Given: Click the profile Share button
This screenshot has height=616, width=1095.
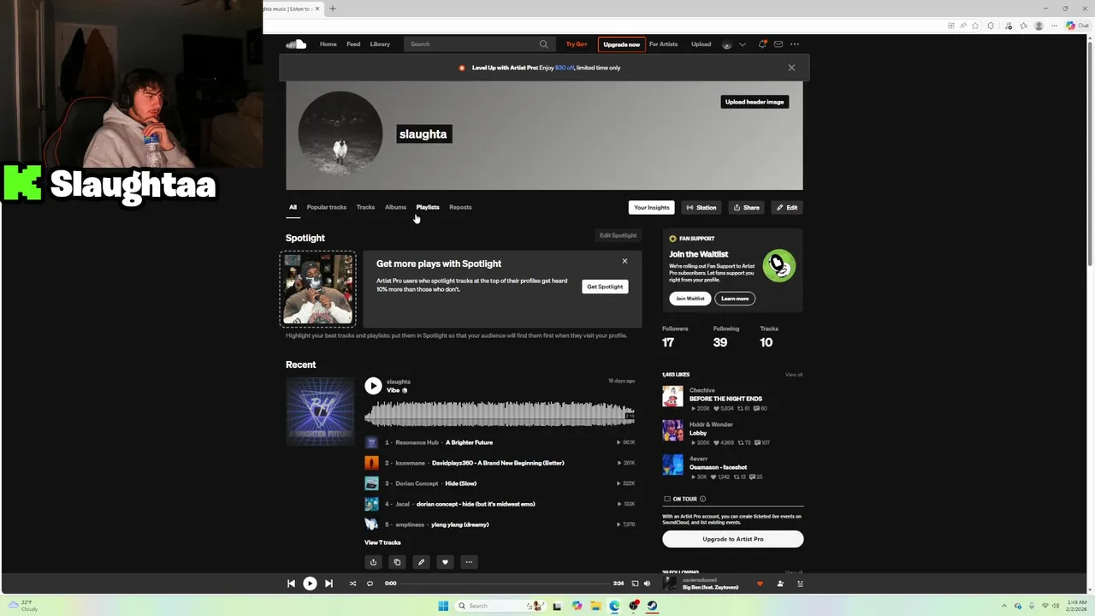Looking at the screenshot, I should pos(747,207).
